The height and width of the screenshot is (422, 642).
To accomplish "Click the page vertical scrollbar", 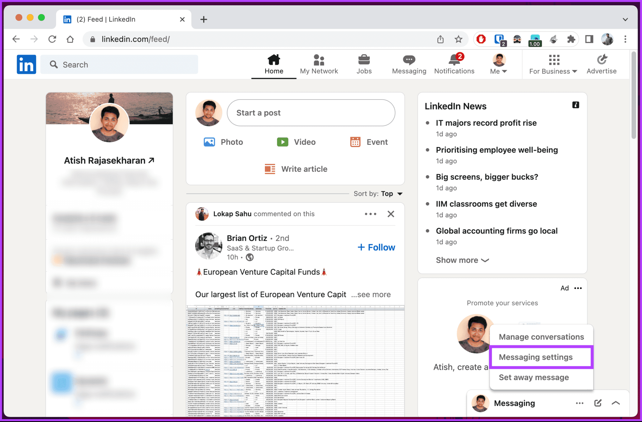I will click(x=634, y=95).
